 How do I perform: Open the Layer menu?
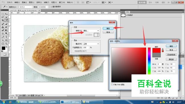(32, 2)
